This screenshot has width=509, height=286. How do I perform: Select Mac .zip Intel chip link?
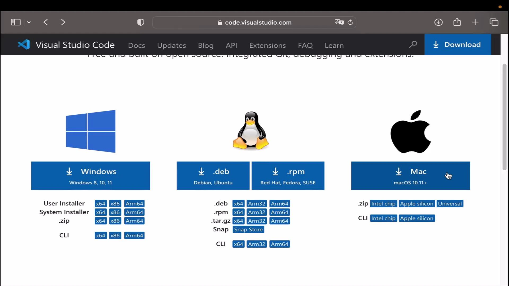click(x=383, y=204)
